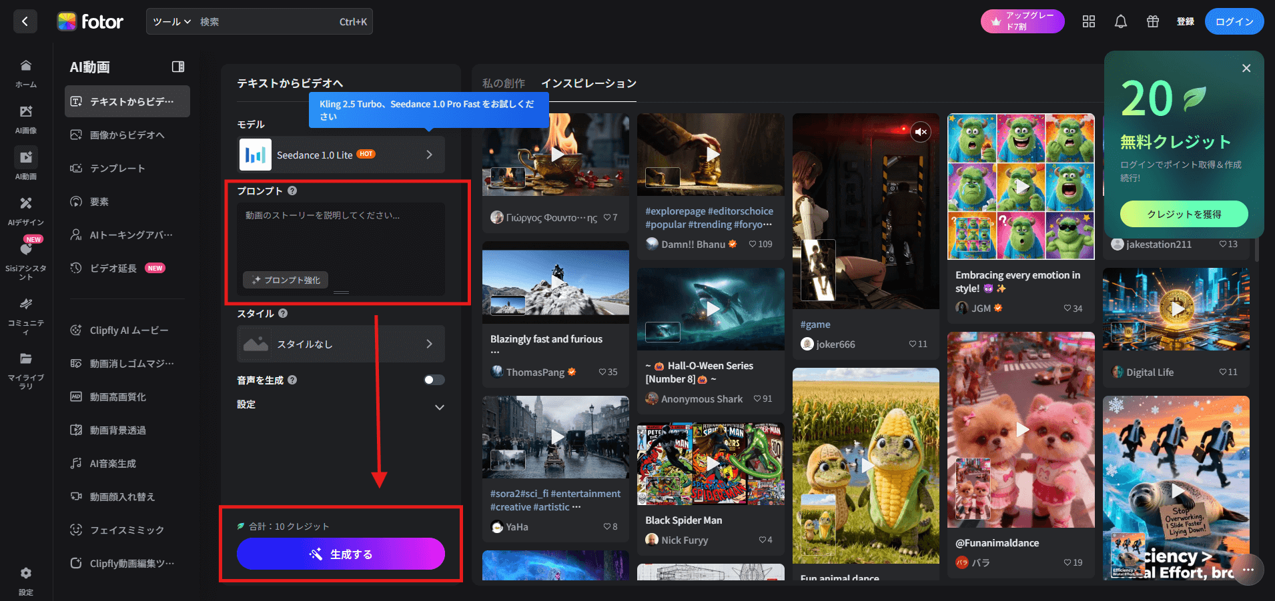Viewport: 1275px width, 601px height.
Task: Collapse the AI動画 panel icon
Action: coord(178,67)
